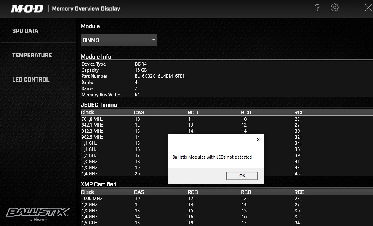Open the DIMM 3 module combo box
The width and height of the screenshot is (373, 226).
(x=115, y=40)
